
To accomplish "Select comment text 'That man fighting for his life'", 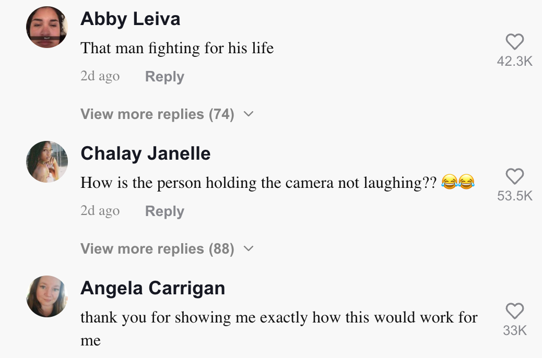I will point(177,49).
